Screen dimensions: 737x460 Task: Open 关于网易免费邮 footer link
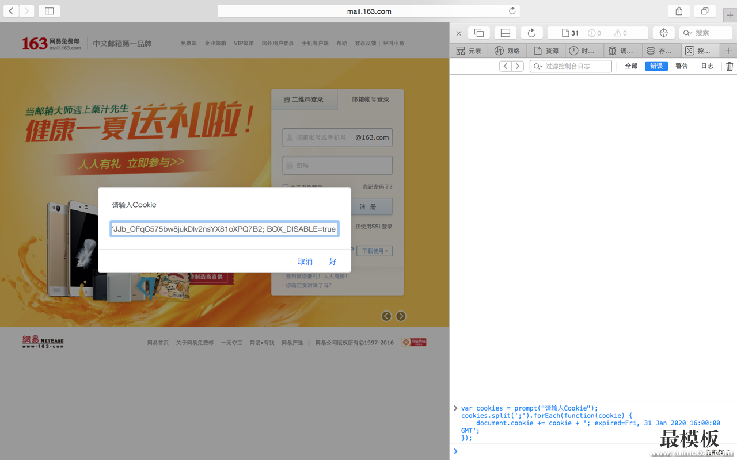[195, 343]
